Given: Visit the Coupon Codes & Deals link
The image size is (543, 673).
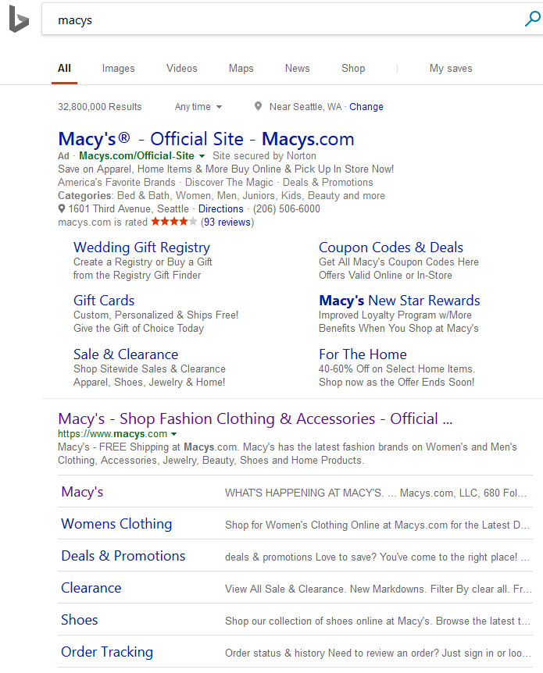Looking at the screenshot, I should click(x=391, y=247).
